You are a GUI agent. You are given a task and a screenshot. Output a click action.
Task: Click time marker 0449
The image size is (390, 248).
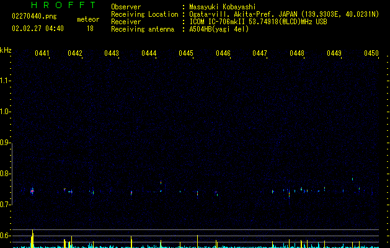point(334,53)
